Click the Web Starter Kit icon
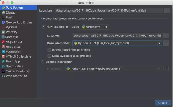 [x=3, y=76]
